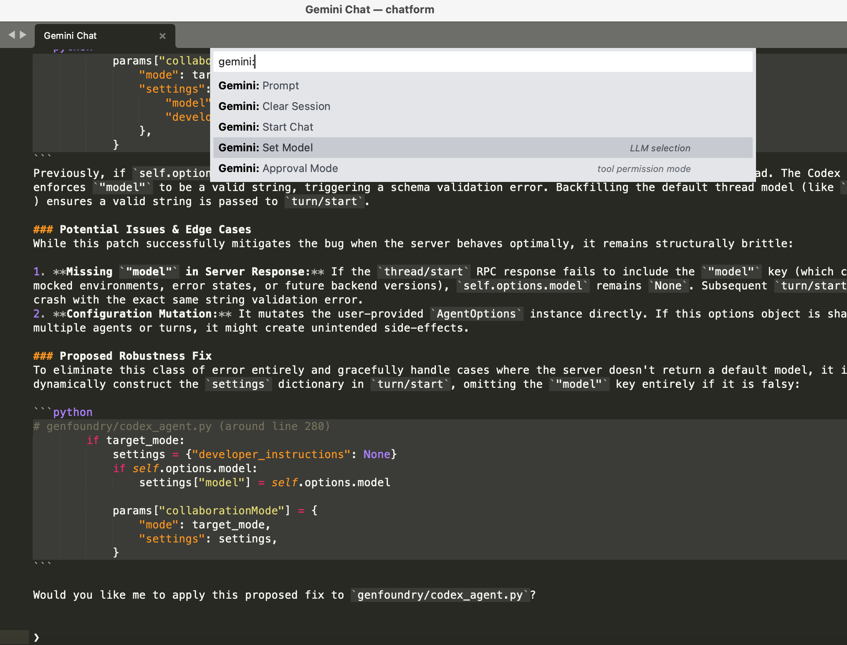This screenshot has width=847, height=645.
Task: Choose Gemini: Clear Session command
Action: pyautogui.click(x=483, y=106)
